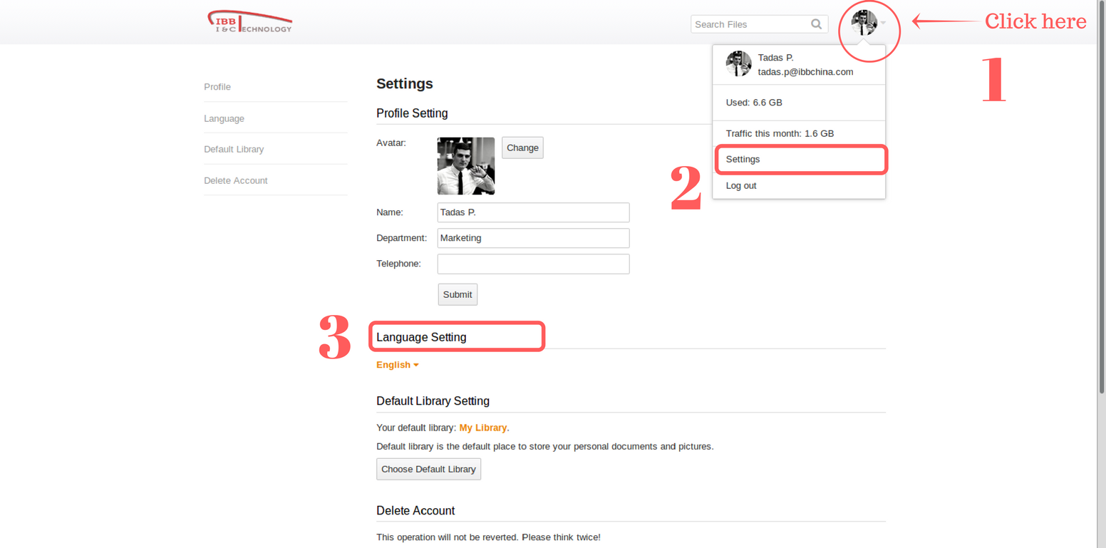This screenshot has height=548, width=1106.
Task: Click the profile avatar picture
Action: pos(466,166)
